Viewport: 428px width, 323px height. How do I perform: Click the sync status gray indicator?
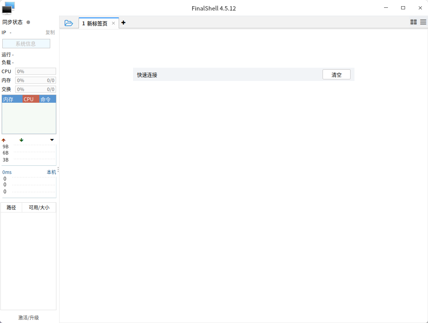point(28,22)
